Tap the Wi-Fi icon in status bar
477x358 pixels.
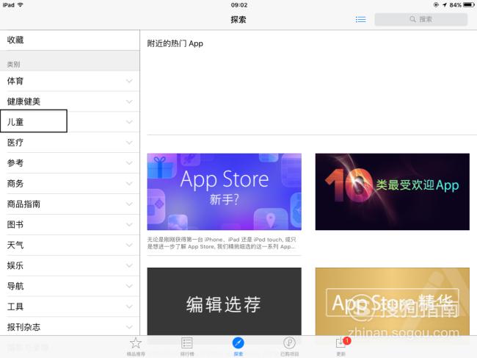21,5
